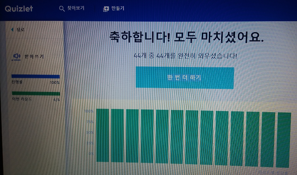Click the 0% chart axis label
297x175 pixels.
(x=91, y=154)
